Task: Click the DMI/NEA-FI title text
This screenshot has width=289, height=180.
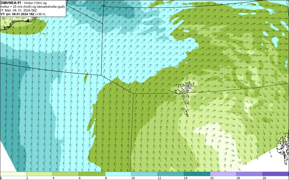Action: click(x=11, y=3)
